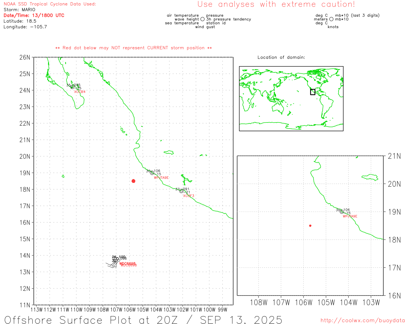Image resolution: width=405 pixels, height=324 pixels.
Task: Click the red dot position warning text
Action: click(x=134, y=48)
